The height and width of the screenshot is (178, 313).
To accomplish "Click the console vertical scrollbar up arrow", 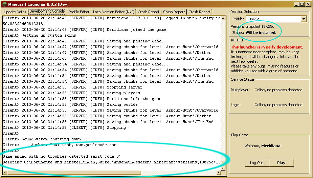I will click(223, 18).
